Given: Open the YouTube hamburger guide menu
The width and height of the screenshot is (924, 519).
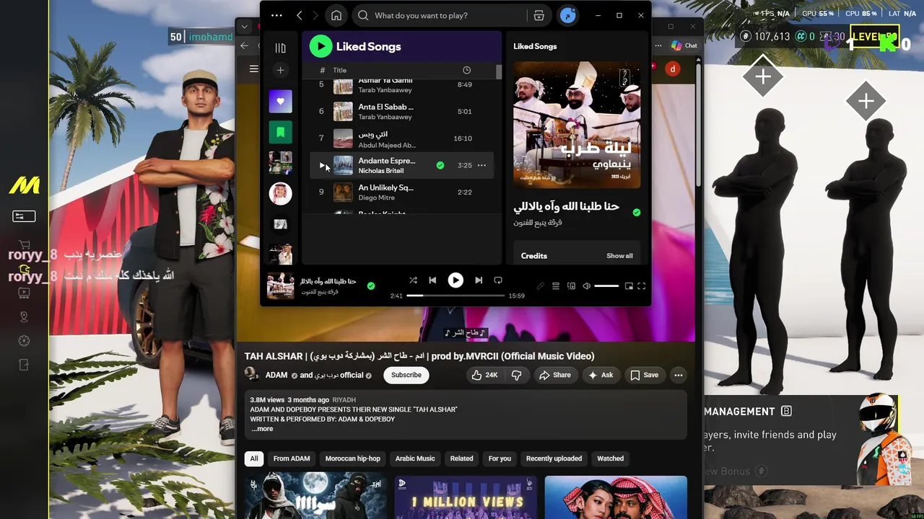Looking at the screenshot, I should pos(253,69).
